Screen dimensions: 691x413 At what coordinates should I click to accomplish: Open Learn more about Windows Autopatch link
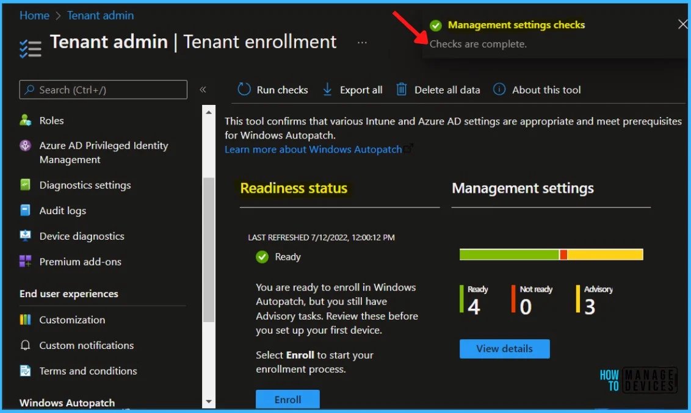click(x=313, y=149)
